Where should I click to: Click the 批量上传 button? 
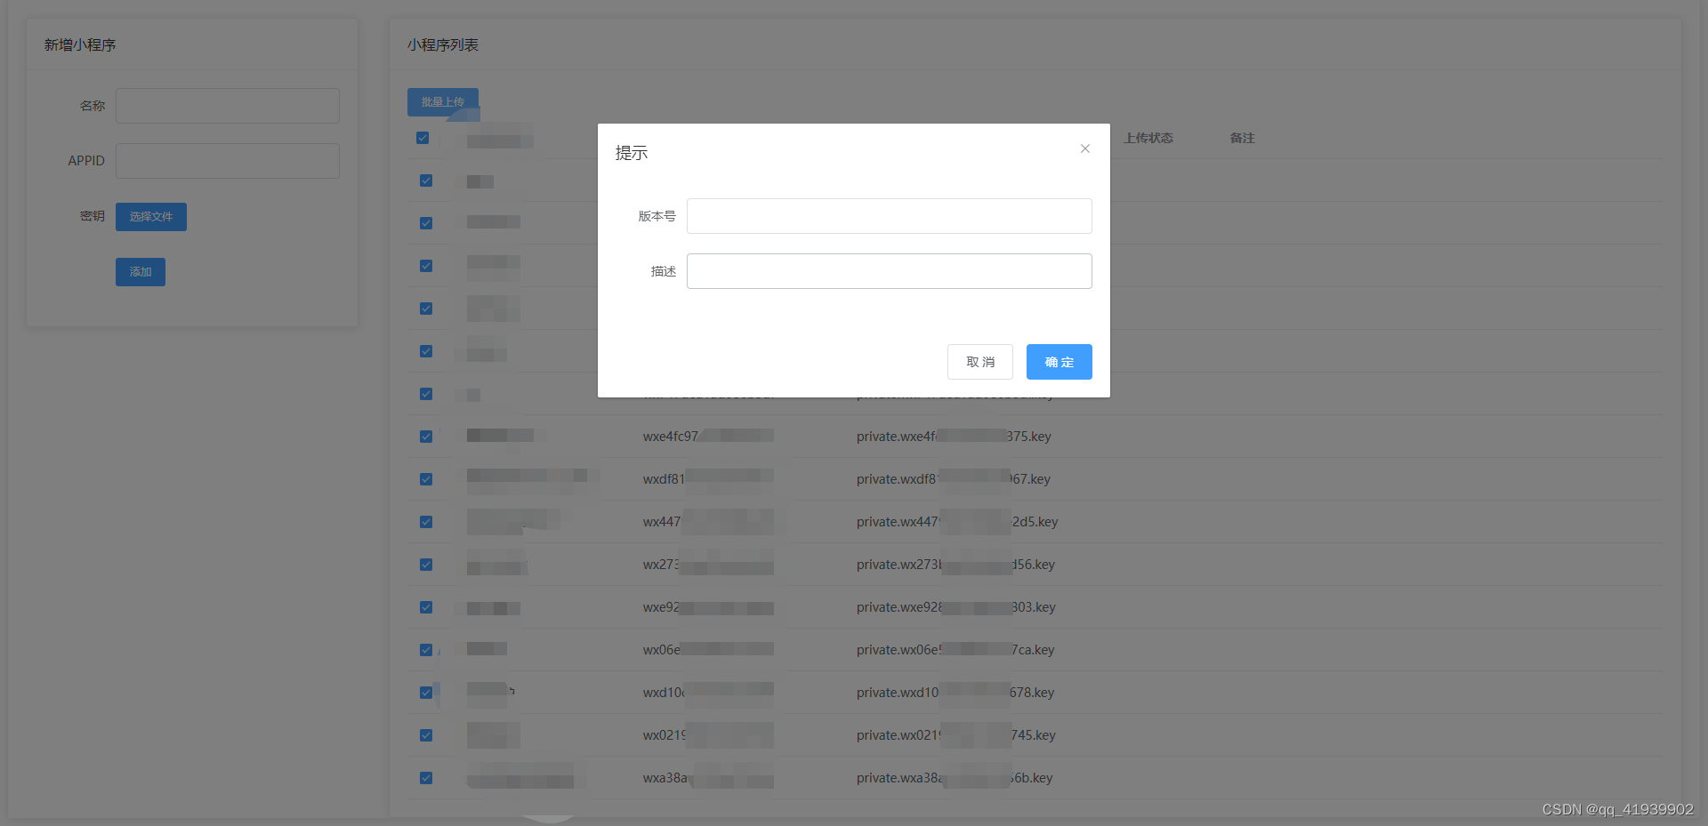[442, 101]
